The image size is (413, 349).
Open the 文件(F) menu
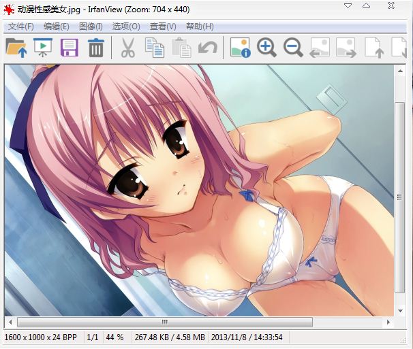click(x=21, y=27)
